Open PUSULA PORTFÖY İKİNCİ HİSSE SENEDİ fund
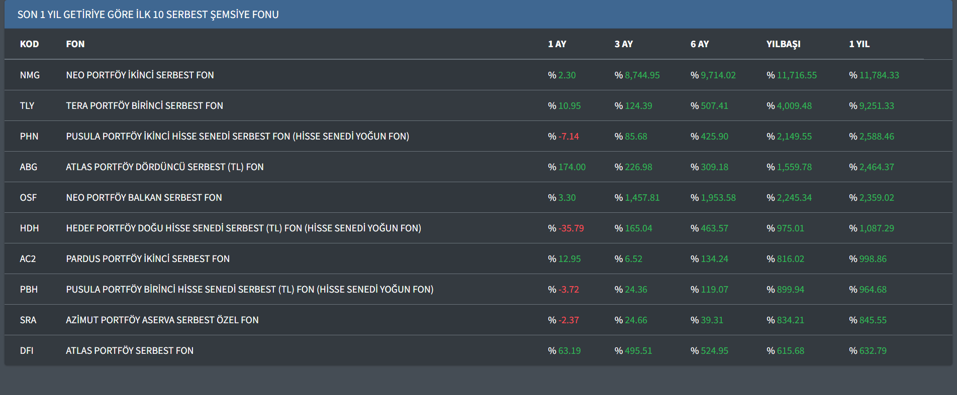957x395 pixels. coord(237,137)
